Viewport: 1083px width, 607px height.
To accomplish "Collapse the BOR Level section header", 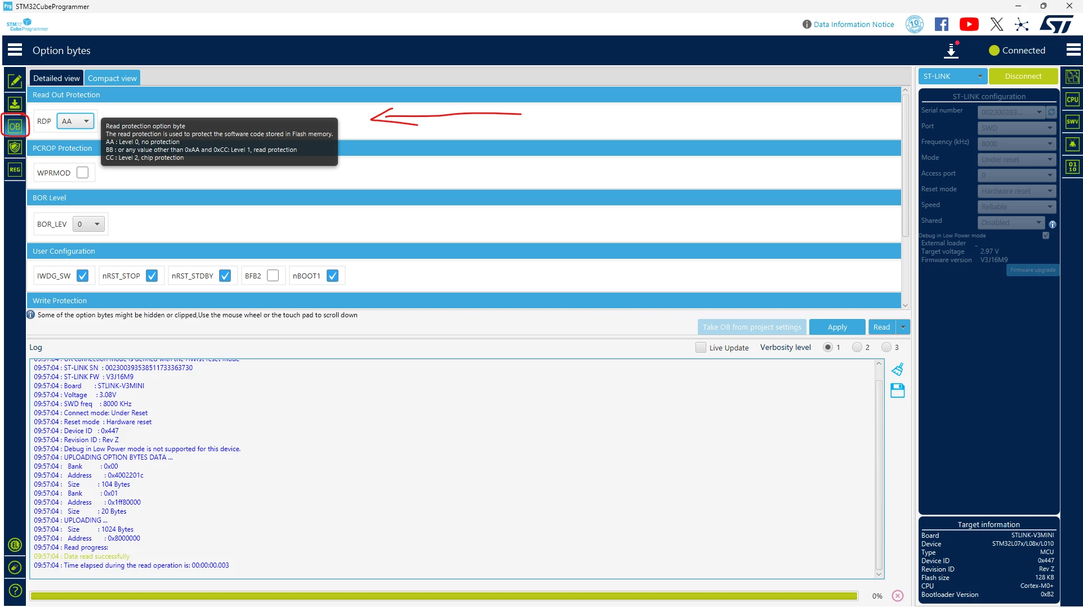I will 464,197.
